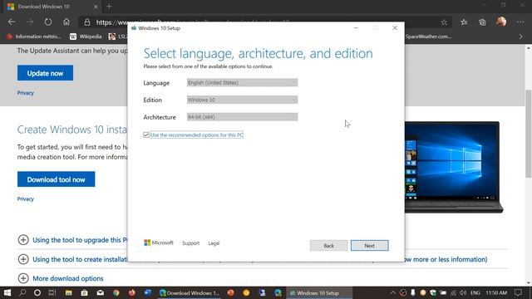Show hidden system tray icons
The image size is (532, 299).
pyautogui.click(x=393, y=293)
